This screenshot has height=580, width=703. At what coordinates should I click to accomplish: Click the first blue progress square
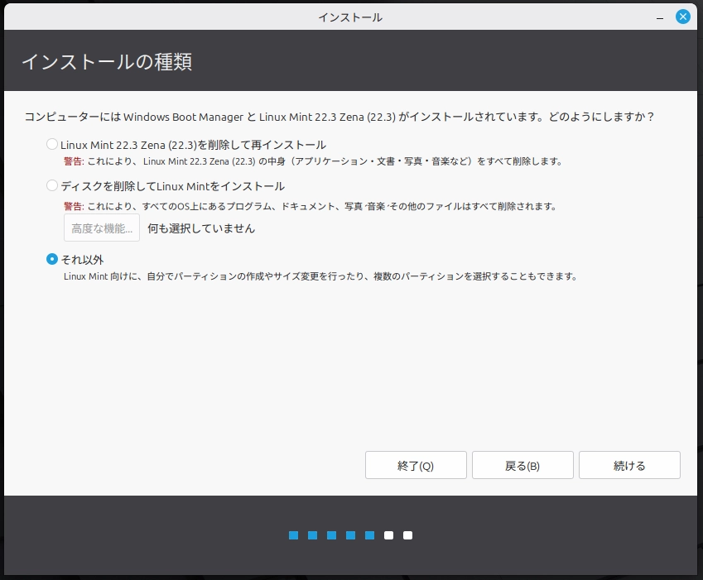(293, 535)
